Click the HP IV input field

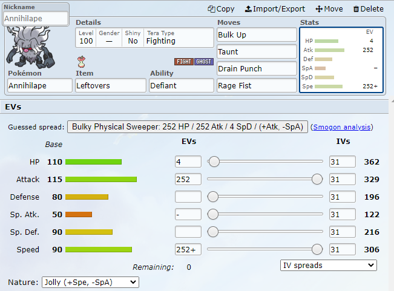pyautogui.click(x=343, y=162)
